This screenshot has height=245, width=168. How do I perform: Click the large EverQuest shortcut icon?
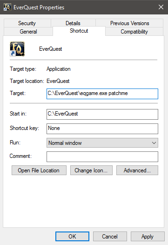[17, 49]
